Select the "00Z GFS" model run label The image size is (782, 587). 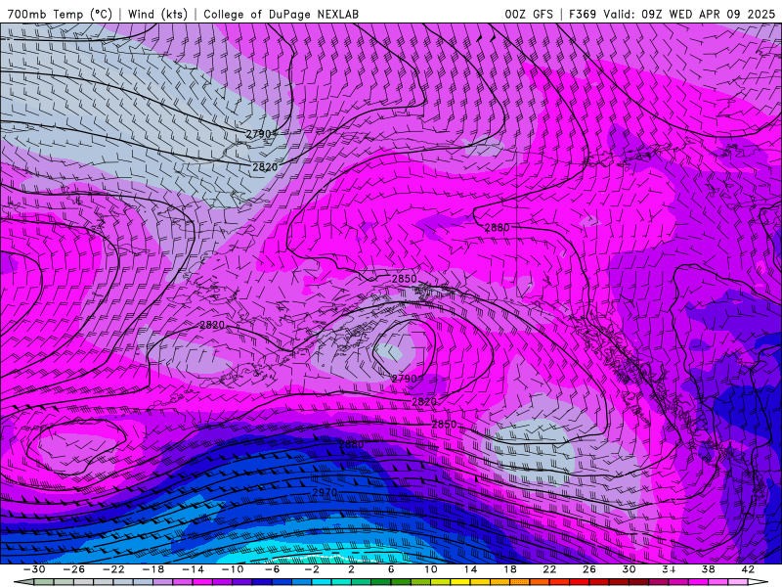[529, 14]
